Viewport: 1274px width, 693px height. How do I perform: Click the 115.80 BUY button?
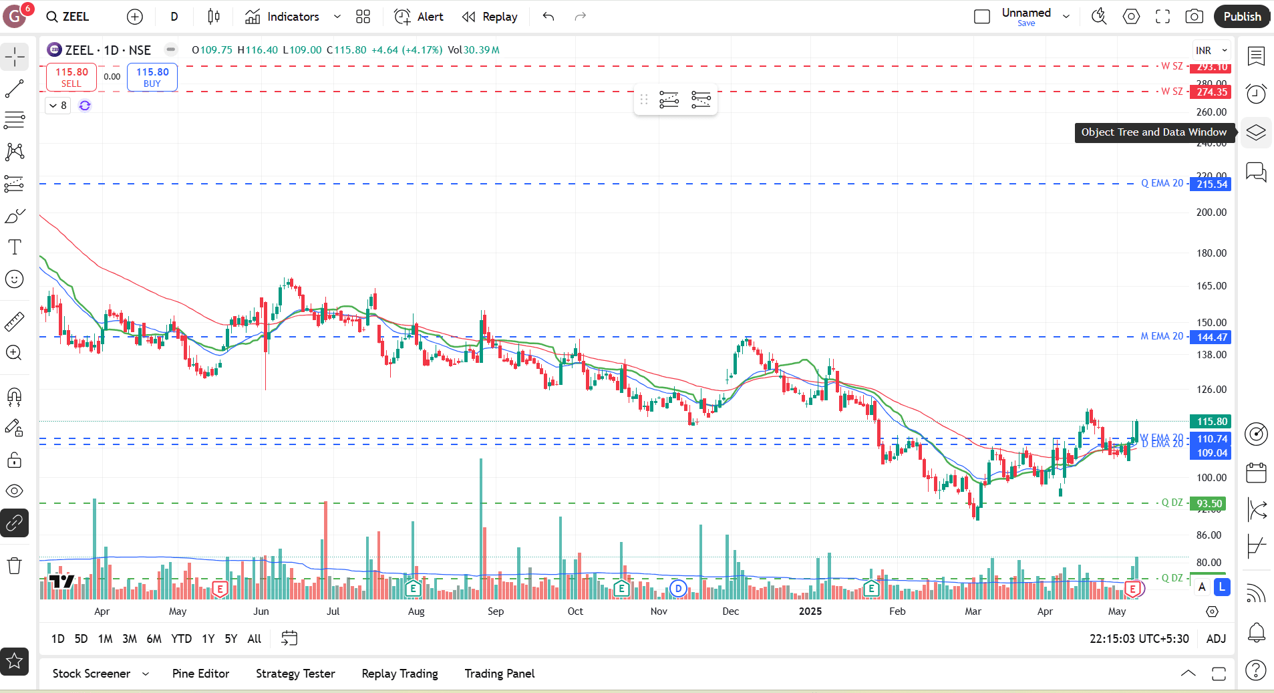point(152,78)
